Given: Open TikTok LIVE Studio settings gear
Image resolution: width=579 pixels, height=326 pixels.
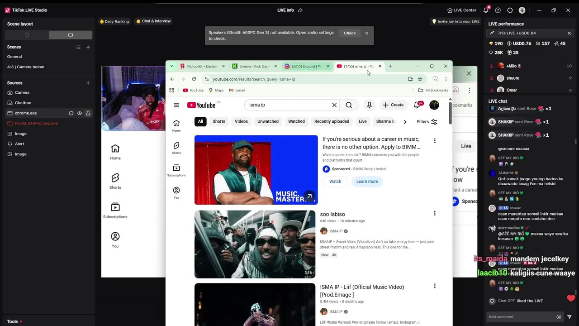Looking at the screenshot, I should 510,10.
